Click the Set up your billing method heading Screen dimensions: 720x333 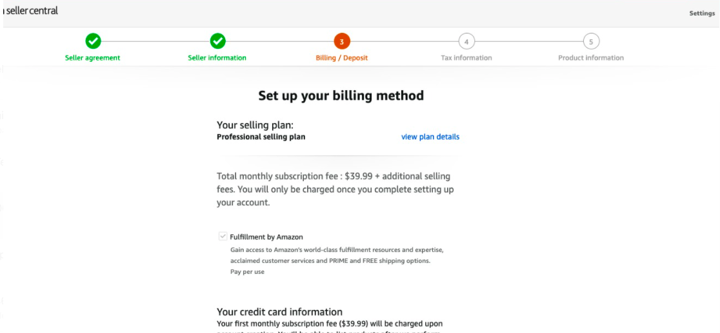tap(341, 95)
